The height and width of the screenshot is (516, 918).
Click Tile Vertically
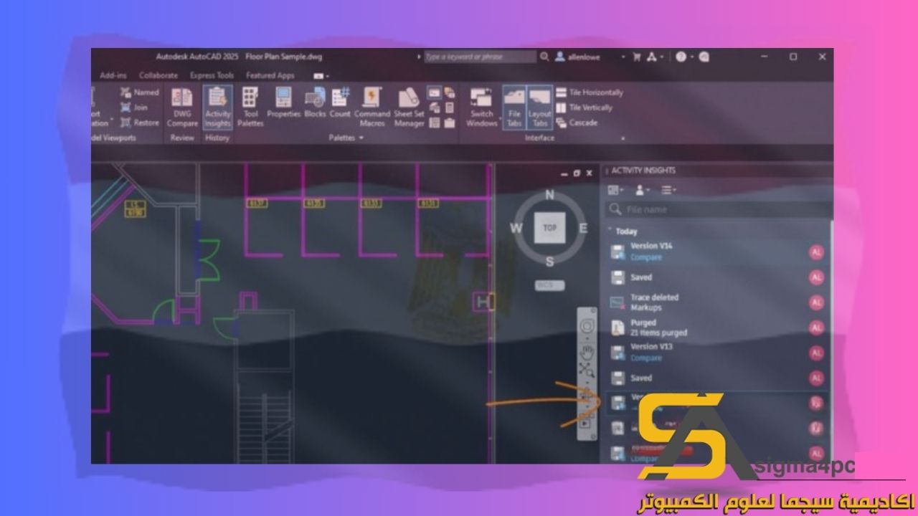585,107
